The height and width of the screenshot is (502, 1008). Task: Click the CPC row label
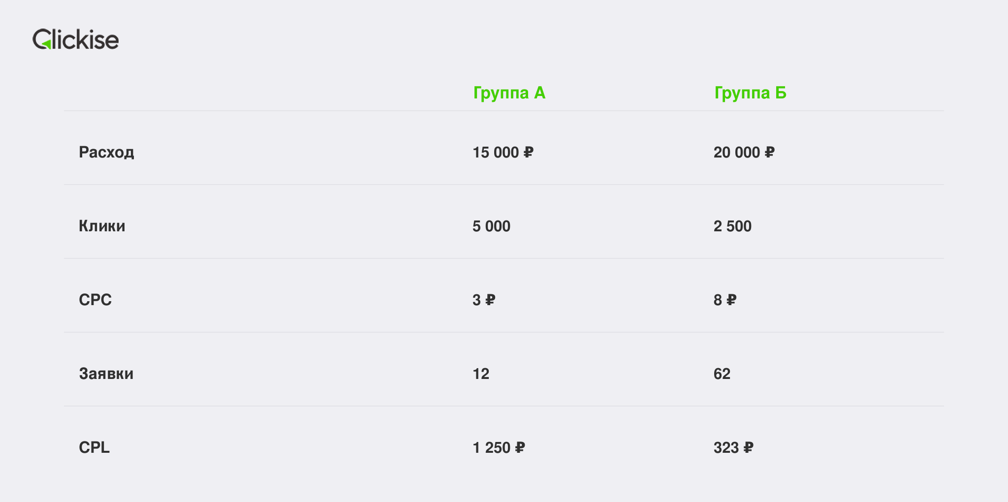point(95,300)
